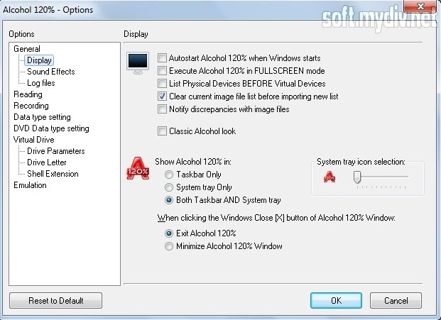
Task: Go to Emulation options
Action: (30, 185)
